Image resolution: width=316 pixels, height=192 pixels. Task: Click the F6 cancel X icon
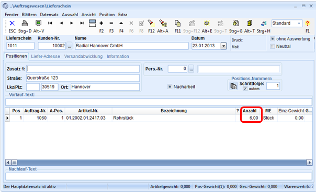pyautogui.click(x=131, y=23)
